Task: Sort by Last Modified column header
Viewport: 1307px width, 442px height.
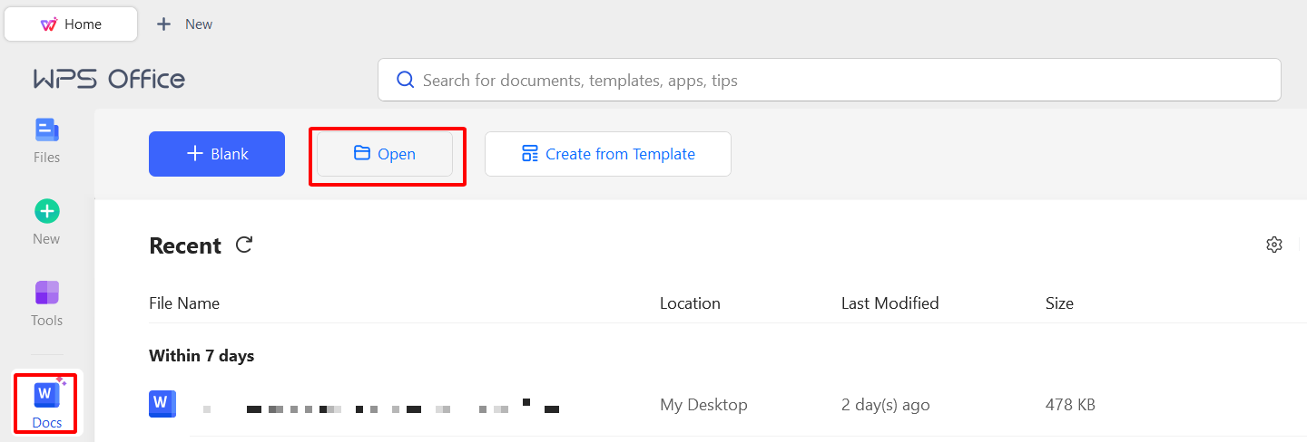Action: pyautogui.click(x=889, y=303)
